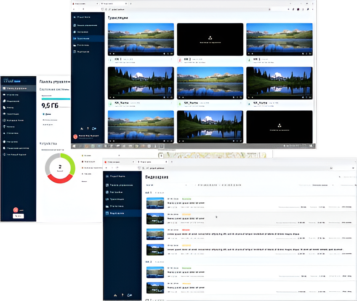
Task: Open the filter dropdown below the bottom window's heading
Action: point(166,185)
